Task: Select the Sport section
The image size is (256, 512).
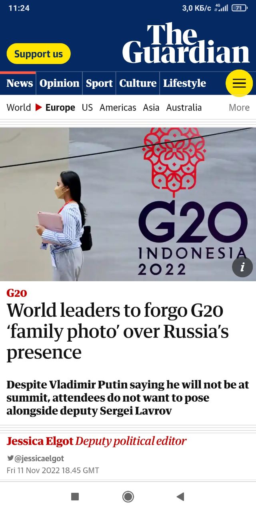Action: [99, 83]
